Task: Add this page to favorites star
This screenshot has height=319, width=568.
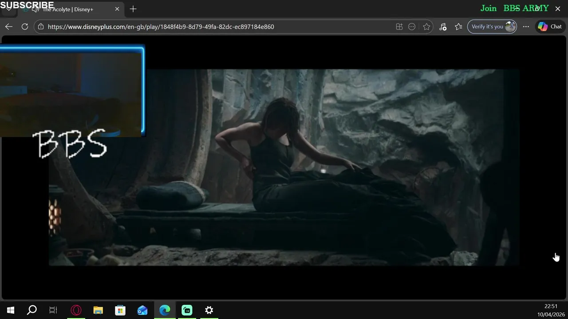Action: [x=426, y=27]
